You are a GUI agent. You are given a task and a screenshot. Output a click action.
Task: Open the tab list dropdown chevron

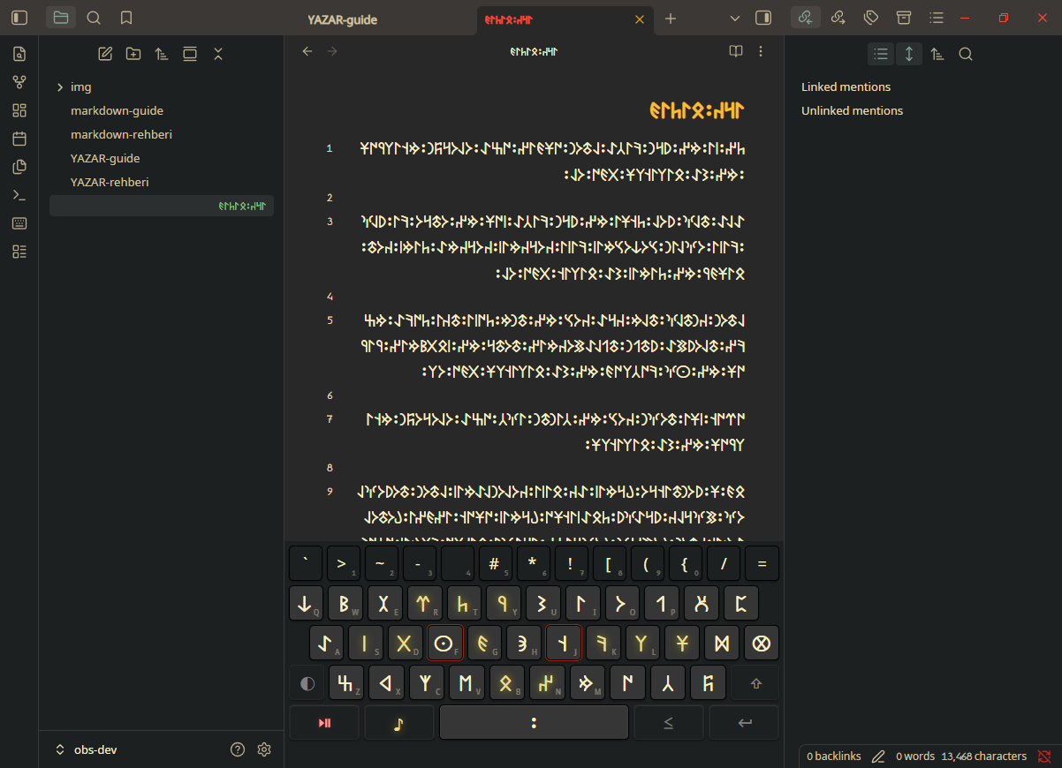(735, 18)
